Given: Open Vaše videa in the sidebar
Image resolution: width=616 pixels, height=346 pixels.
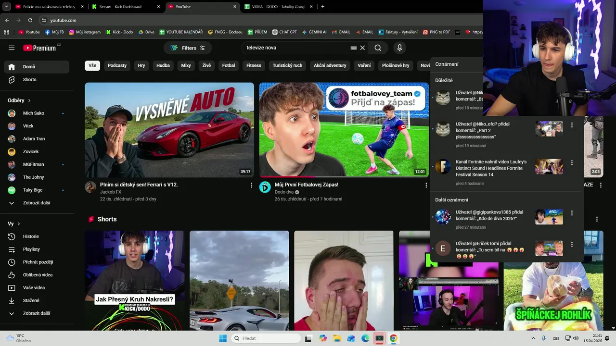Looking at the screenshot, I should click(37, 287).
